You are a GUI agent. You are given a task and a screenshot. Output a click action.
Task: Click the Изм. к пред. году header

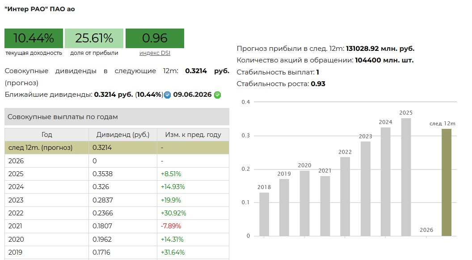[x=193, y=135]
